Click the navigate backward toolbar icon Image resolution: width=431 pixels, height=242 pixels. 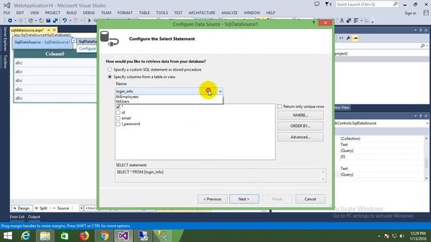pos(10,21)
